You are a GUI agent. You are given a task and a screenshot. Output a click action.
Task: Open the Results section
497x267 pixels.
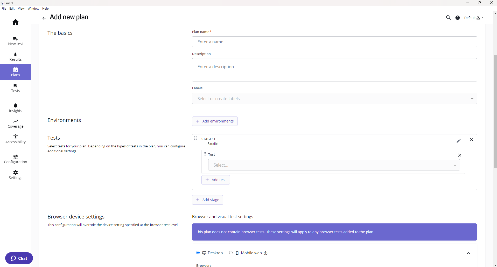tap(15, 56)
